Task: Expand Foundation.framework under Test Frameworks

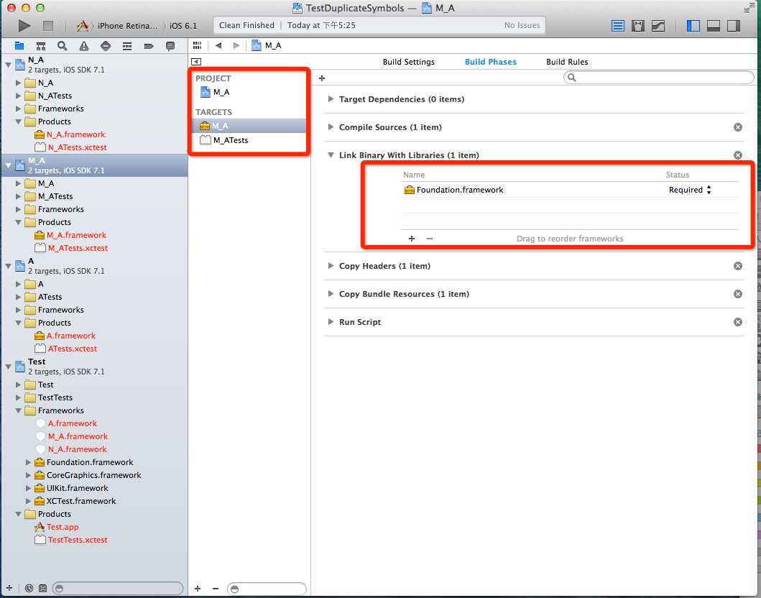Action: (28, 462)
